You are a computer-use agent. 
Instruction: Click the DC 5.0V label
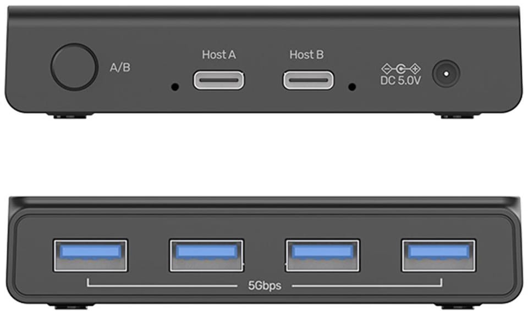point(400,80)
